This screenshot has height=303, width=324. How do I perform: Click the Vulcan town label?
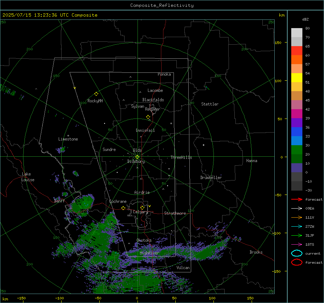[183, 268]
